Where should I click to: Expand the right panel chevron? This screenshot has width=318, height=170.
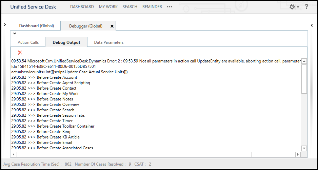pos(312,25)
